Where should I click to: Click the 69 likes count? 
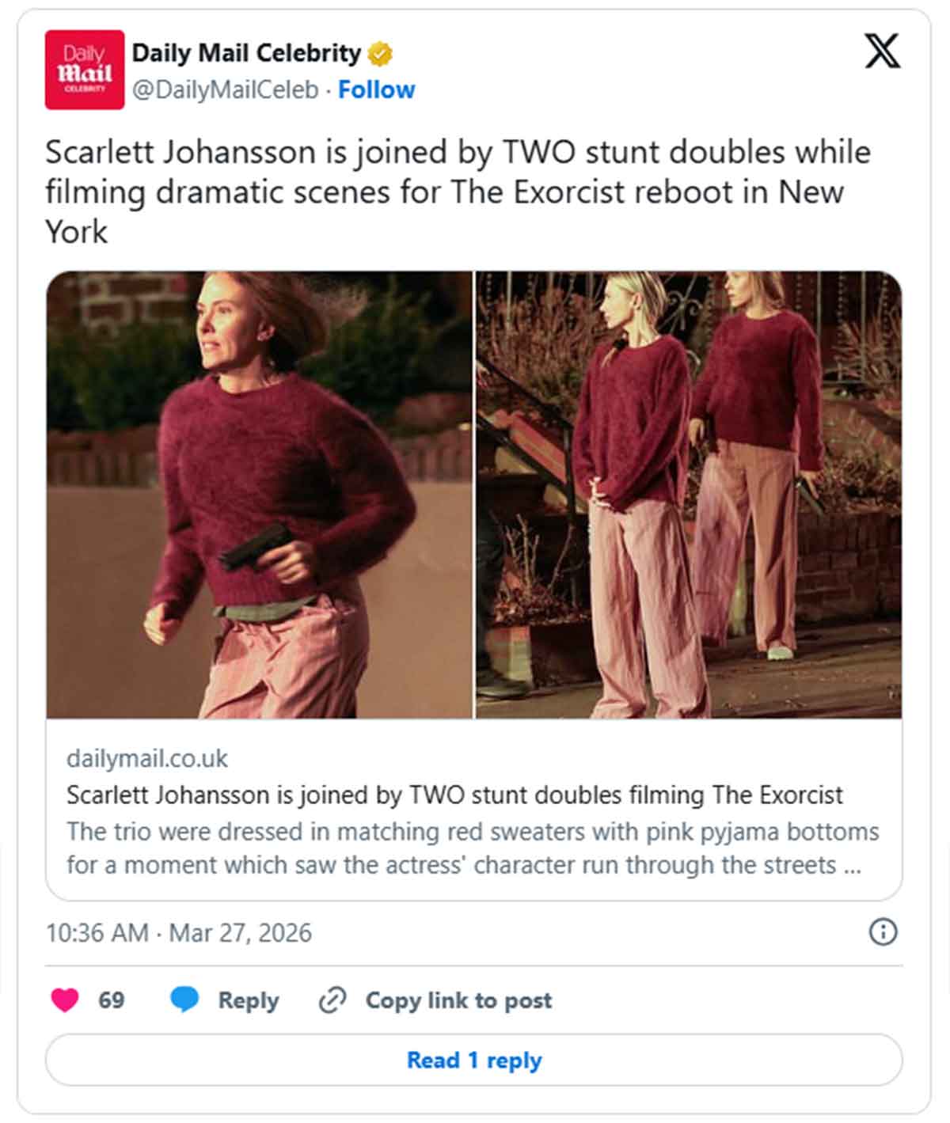[x=112, y=1000]
